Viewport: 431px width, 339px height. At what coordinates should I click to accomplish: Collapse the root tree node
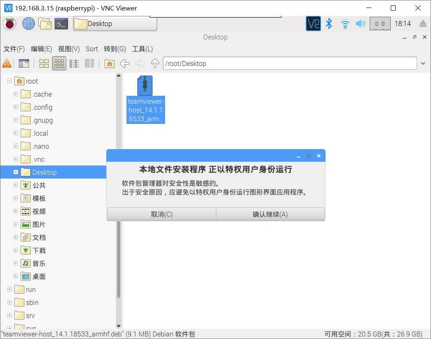[9, 81]
